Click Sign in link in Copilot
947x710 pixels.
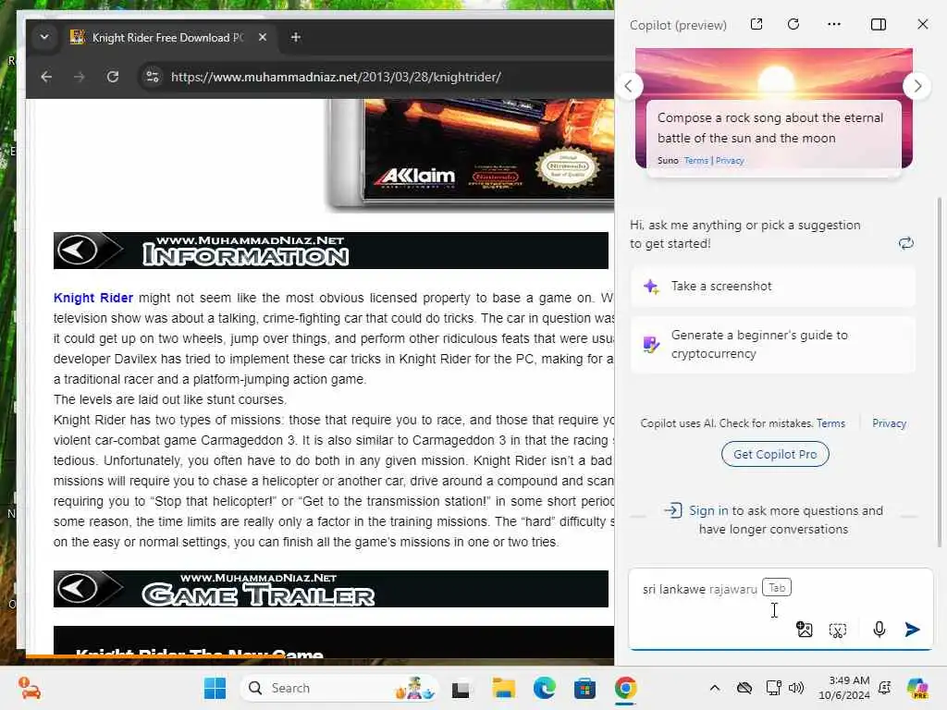(x=708, y=510)
